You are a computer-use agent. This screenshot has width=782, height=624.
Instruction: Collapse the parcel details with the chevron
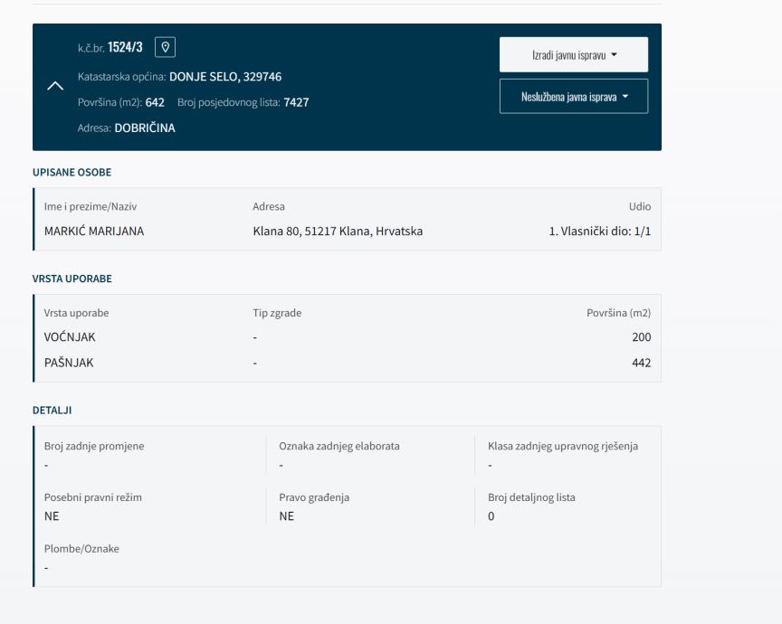point(55,86)
